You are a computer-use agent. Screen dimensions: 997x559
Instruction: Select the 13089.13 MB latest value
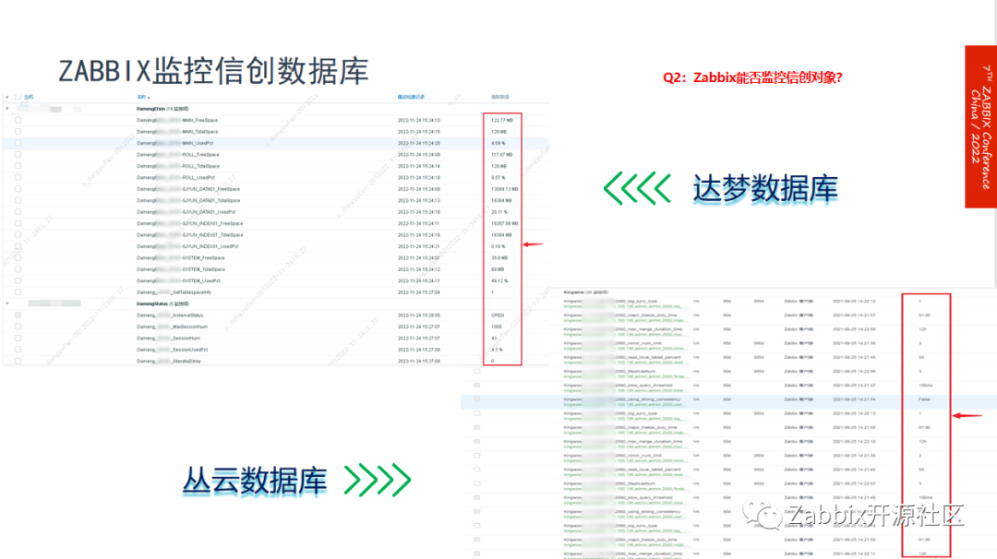click(x=504, y=189)
